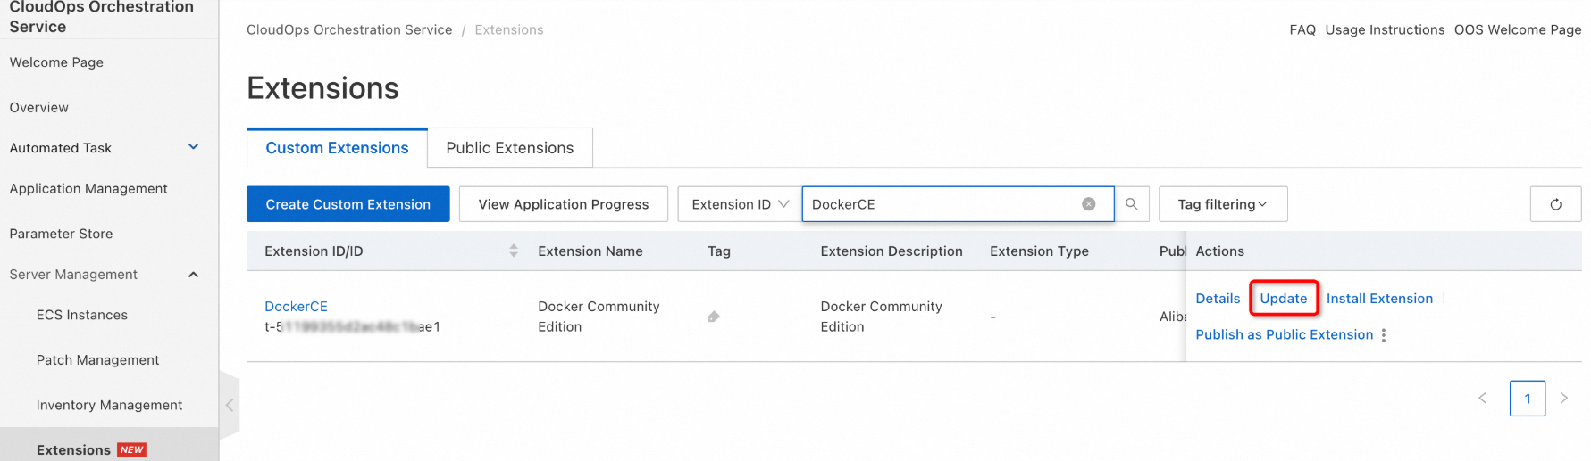Click View Application Progress button

(564, 204)
